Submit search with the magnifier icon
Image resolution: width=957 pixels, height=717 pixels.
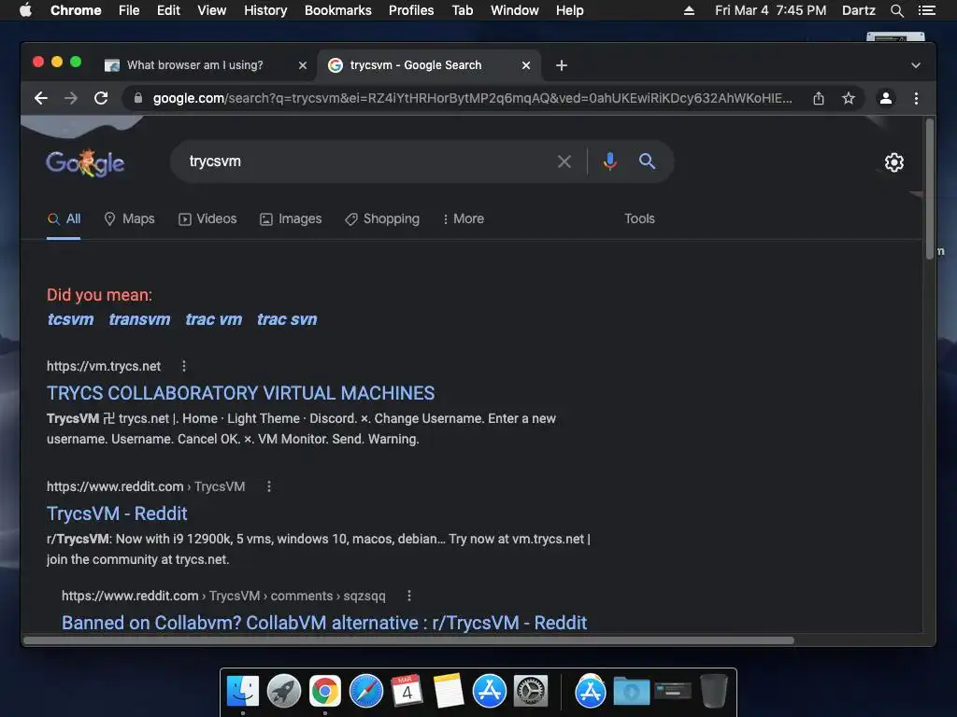coord(647,161)
